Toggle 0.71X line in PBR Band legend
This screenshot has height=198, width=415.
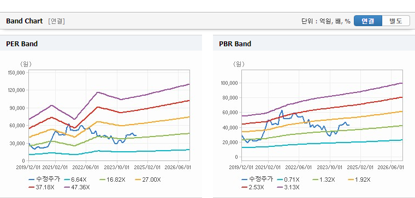coord(288,180)
